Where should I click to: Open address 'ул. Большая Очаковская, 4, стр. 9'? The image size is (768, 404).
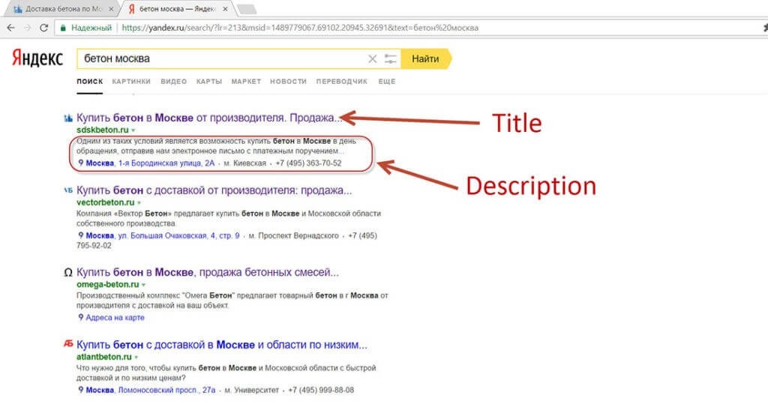178,235
